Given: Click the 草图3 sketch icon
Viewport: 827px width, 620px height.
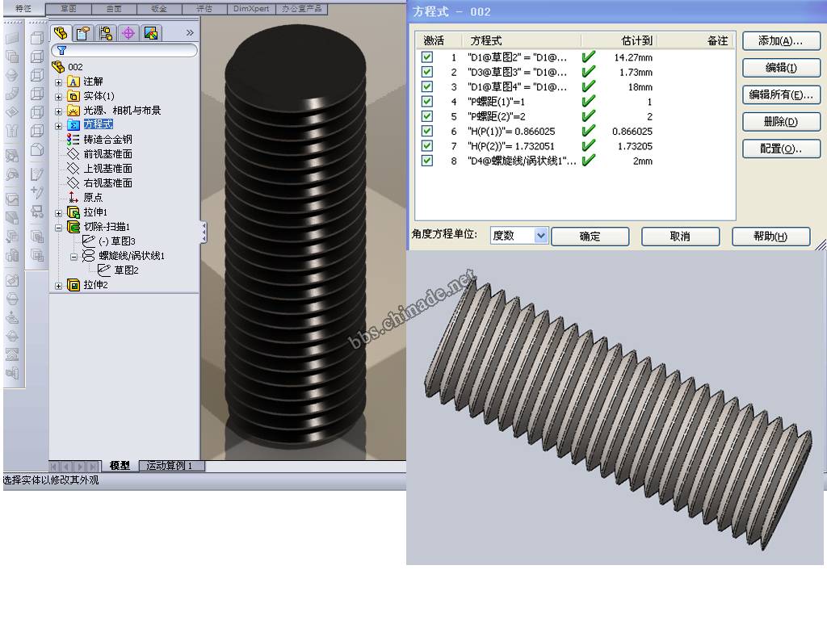Looking at the screenshot, I should pyautogui.click(x=89, y=241).
